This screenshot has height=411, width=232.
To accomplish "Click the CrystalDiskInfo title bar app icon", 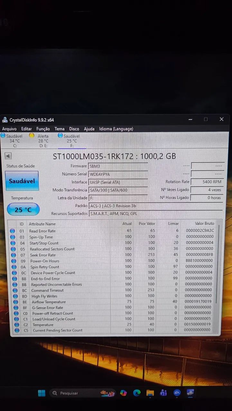I will click(5, 120).
